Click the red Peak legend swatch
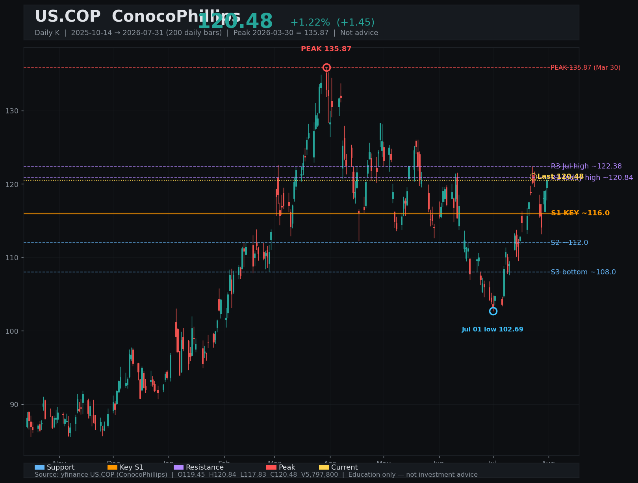Image resolution: width=638 pixels, height=483 pixels. pyautogui.click(x=271, y=467)
